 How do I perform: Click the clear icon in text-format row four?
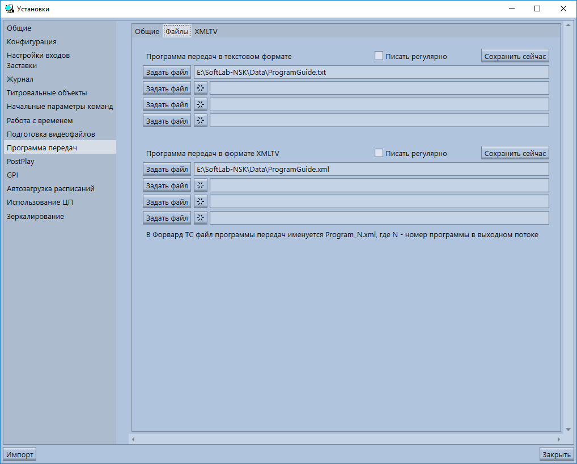pos(201,120)
